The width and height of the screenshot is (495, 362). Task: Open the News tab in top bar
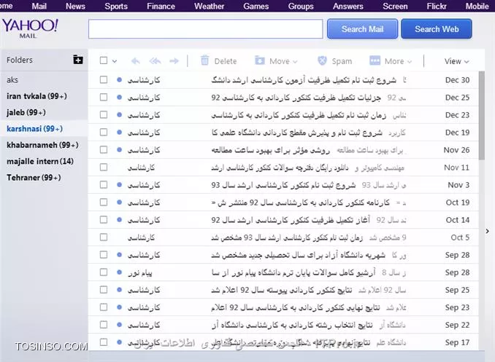[x=75, y=6]
